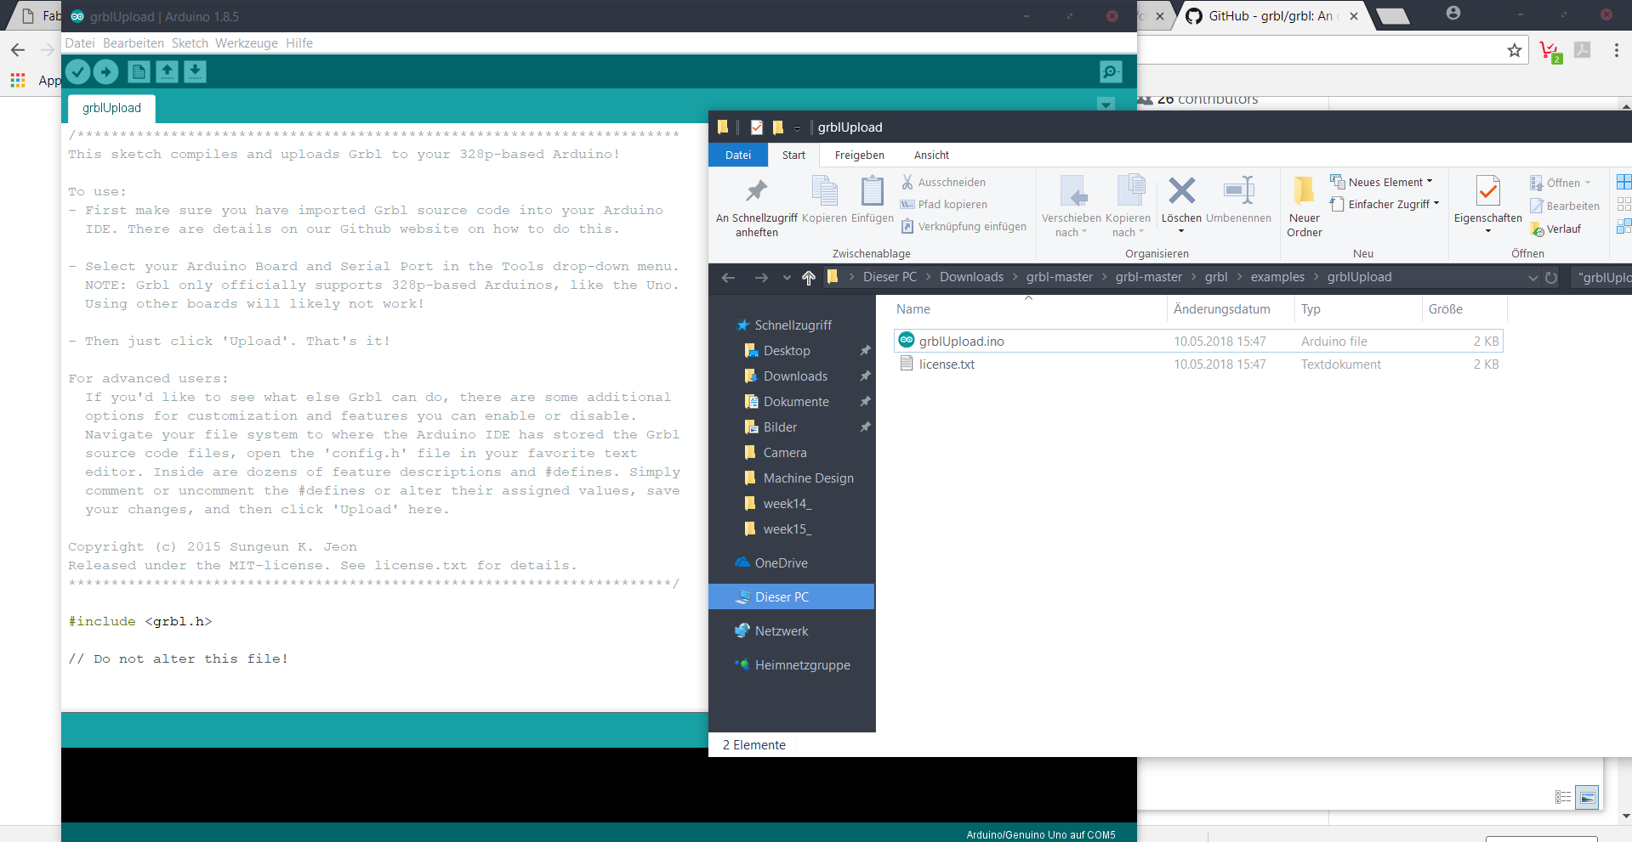Open the Bearbeiten menu in Arduino
The height and width of the screenshot is (842, 1632).
tap(134, 43)
